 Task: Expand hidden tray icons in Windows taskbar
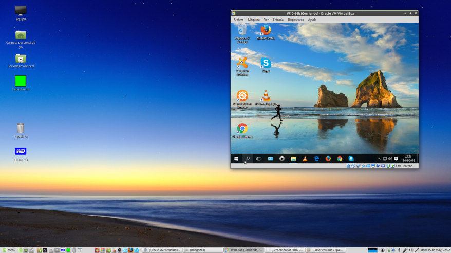point(379,159)
